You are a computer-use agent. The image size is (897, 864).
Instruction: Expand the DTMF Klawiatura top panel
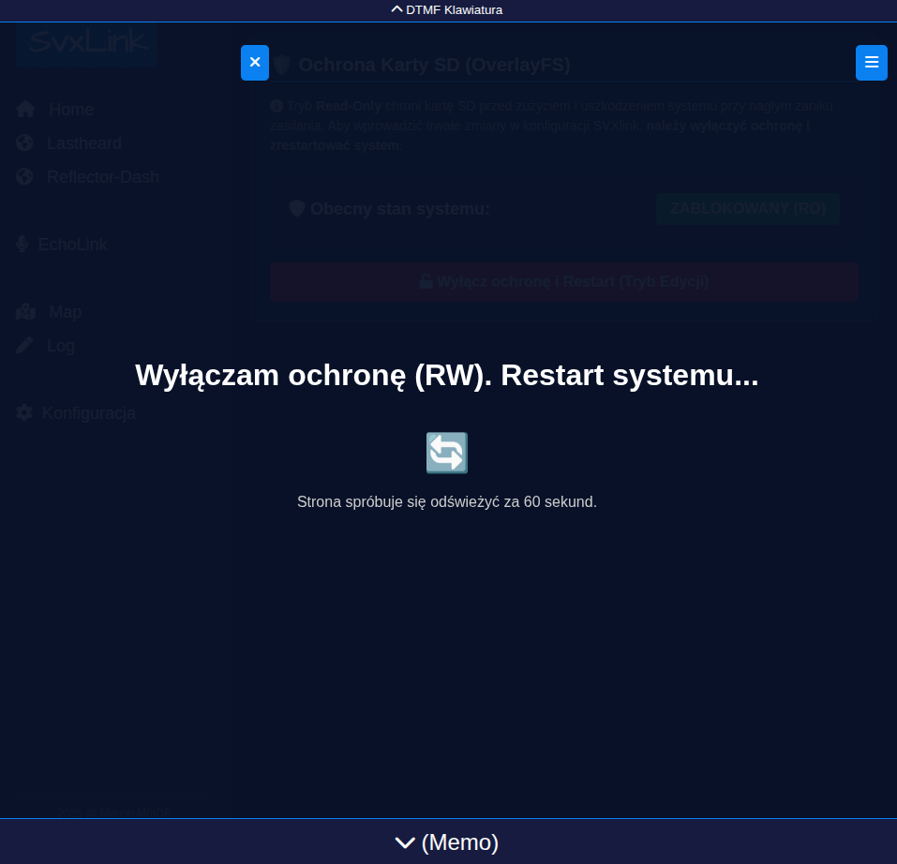[x=447, y=10]
